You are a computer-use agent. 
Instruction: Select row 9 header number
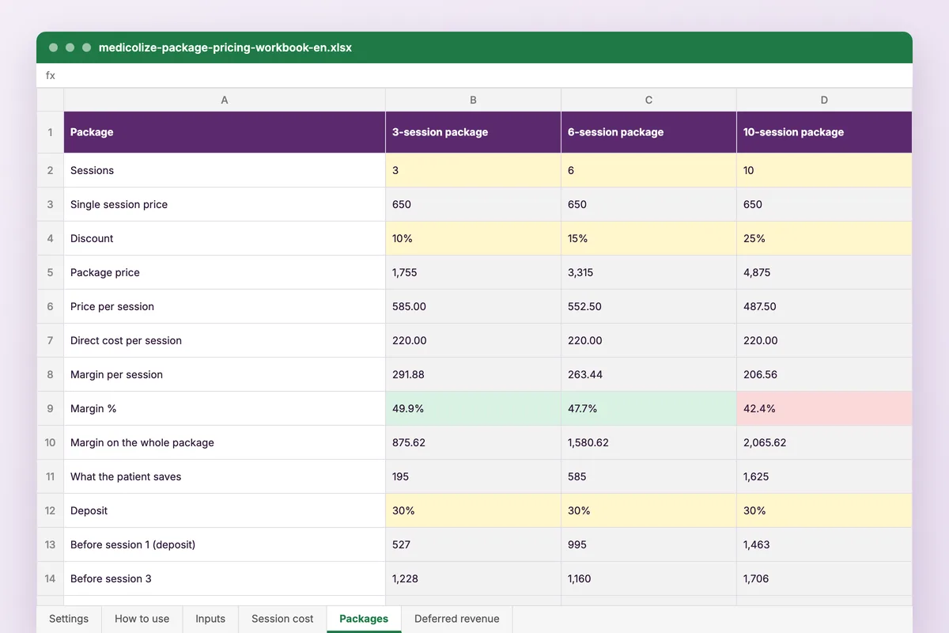(50, 408)
